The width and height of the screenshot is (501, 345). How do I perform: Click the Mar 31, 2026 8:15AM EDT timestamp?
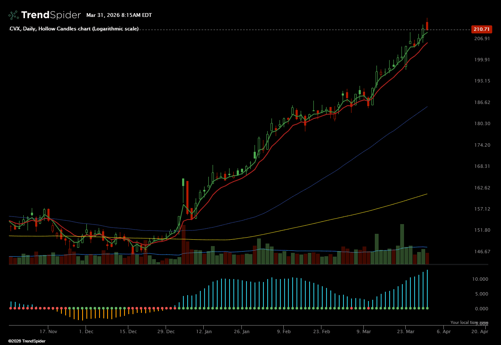[x=119, y=15]
